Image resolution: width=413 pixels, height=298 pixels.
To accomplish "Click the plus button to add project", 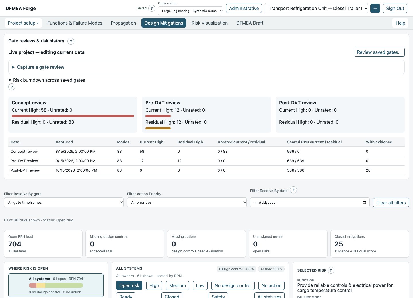I will point(375,8).
